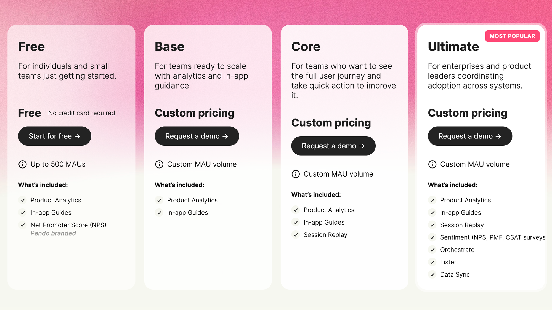Click the MOST POPULAR badge
Screen dimensions: 552x310
pyautogui.click(x=512, y=36)
